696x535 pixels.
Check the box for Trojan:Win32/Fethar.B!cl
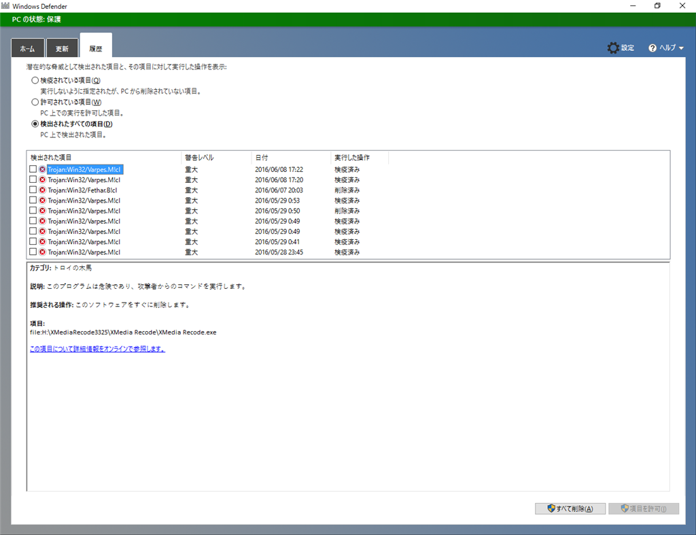(33, 190)
